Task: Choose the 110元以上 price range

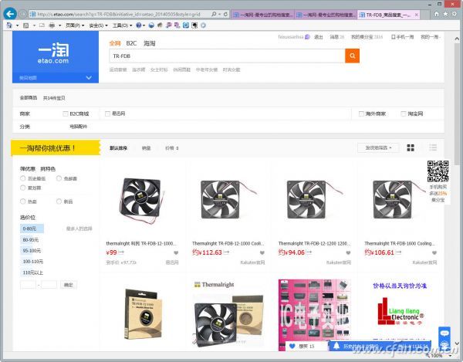Action: pyautogui.click(x=32, y=272)
